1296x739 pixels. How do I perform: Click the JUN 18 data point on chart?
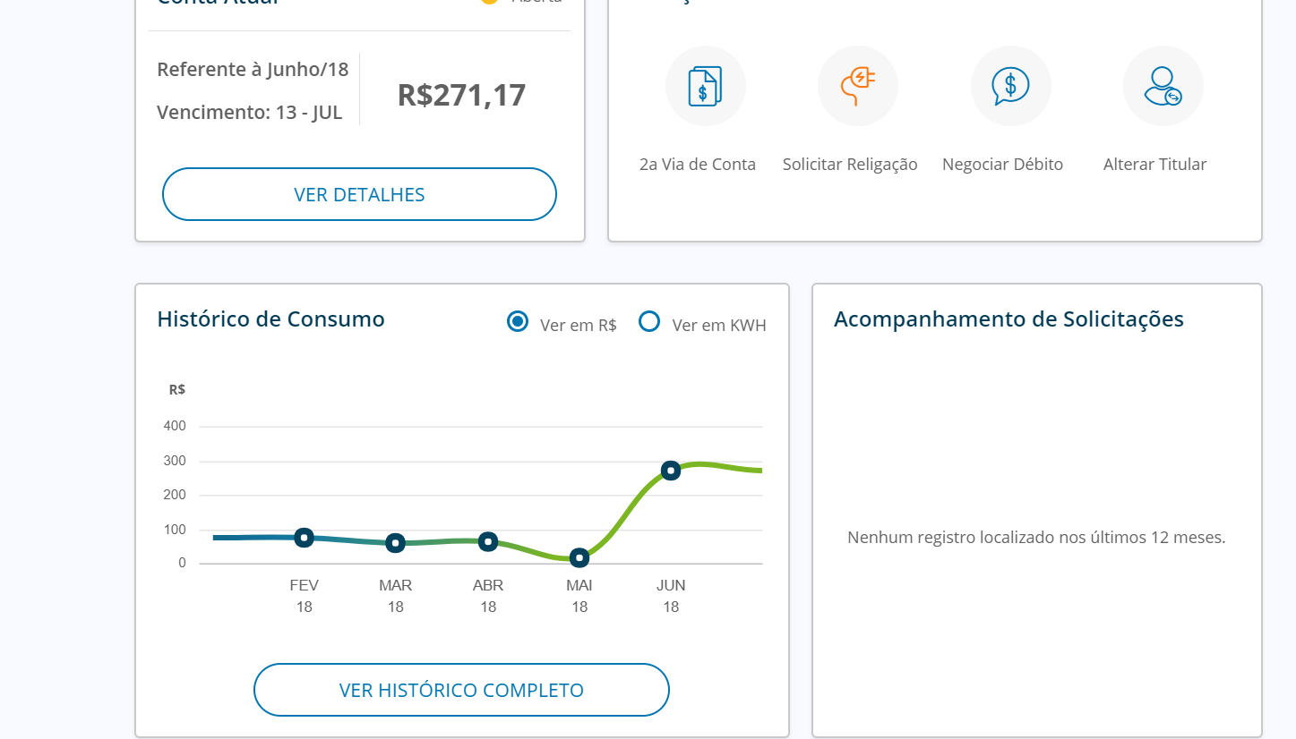[670, 471]
